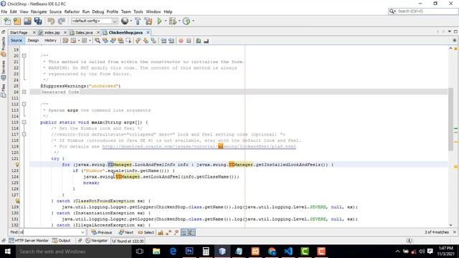Open the Profile Project dropdown arrow
The width and height of the screenshot is (459, 258).
[193, 21]
